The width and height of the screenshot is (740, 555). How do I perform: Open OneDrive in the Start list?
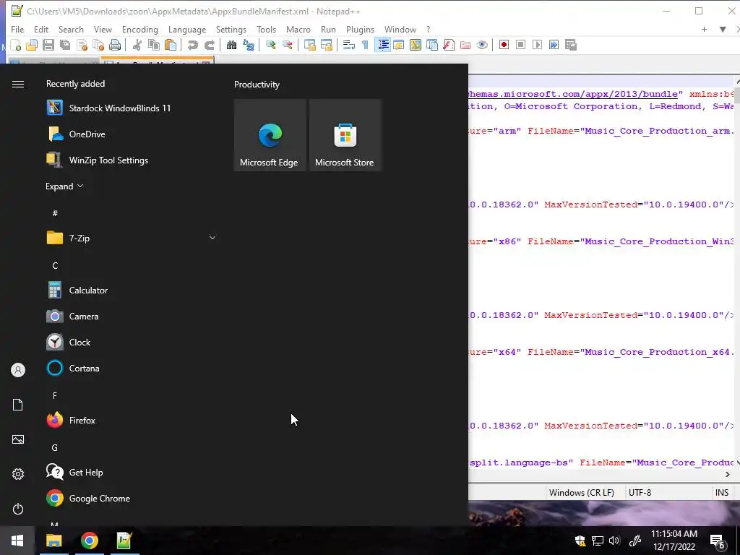[132, 134]
